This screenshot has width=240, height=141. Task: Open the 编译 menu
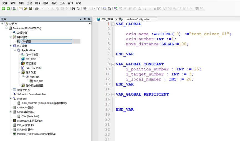37,3
